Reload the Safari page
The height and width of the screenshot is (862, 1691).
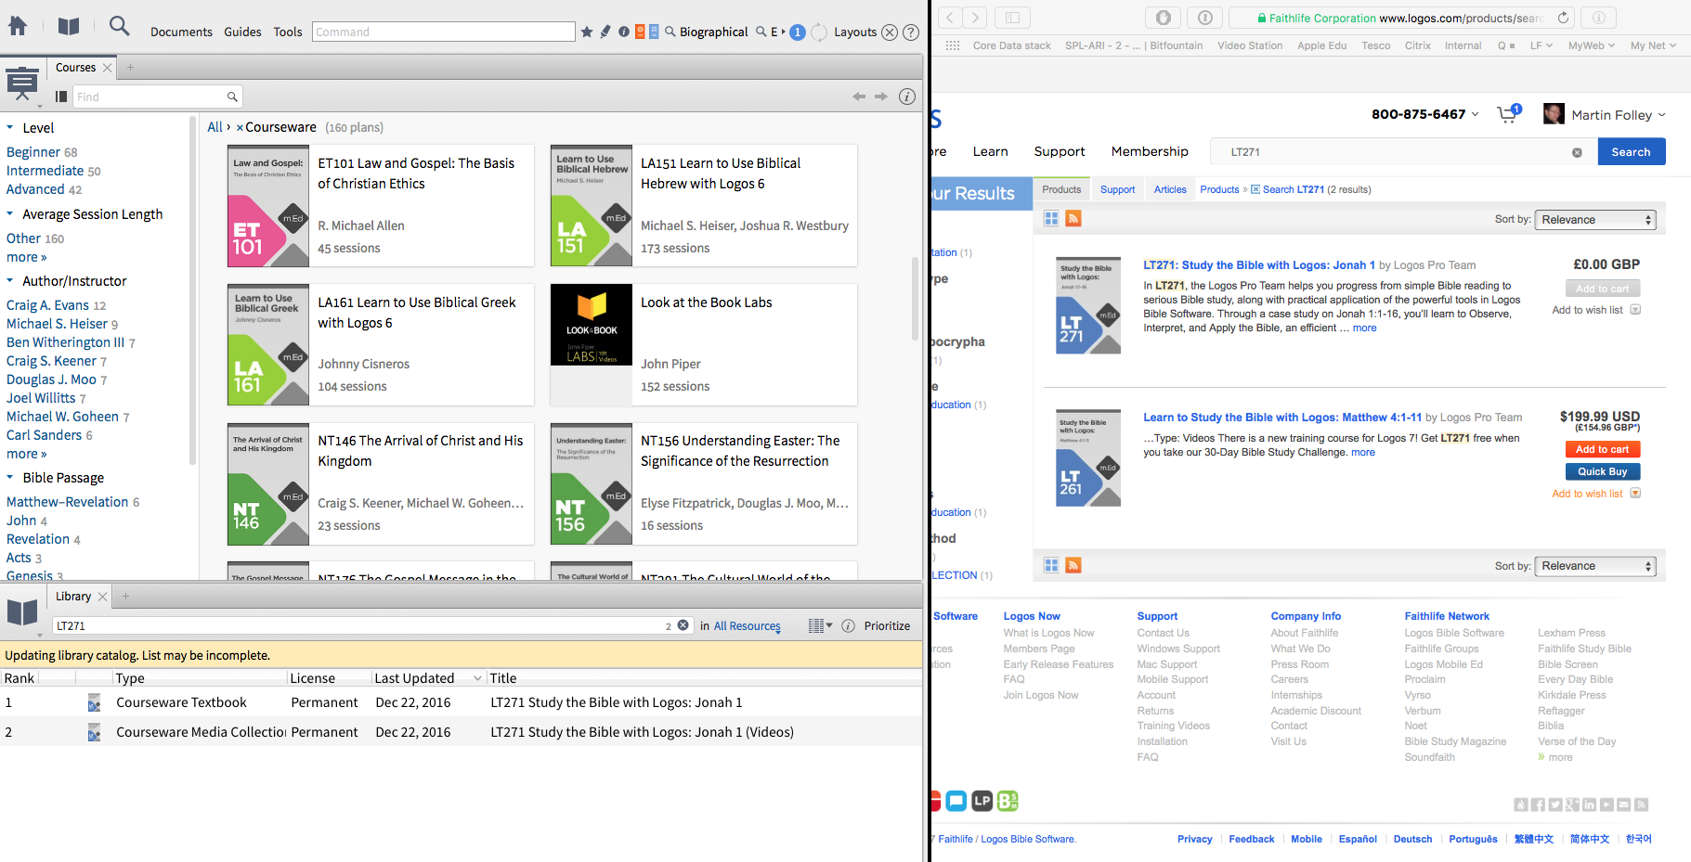point(1564,18)
